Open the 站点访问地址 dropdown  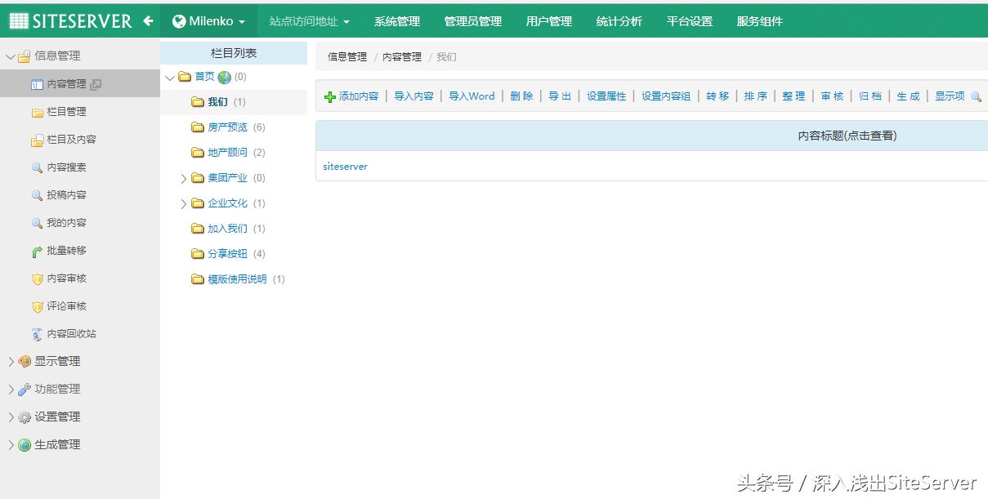point(309,21)
